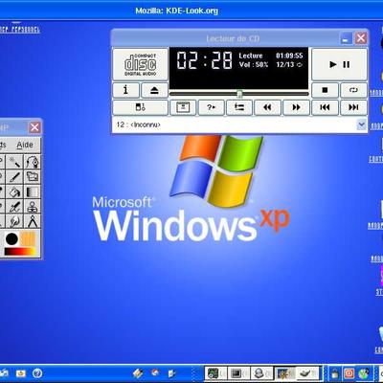Select the Clone stamp tool in GIMP
Viewport: 383px width, 383px height.
(x=33, y=207)
